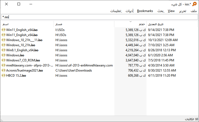Click the 8/30/2021 12:55 AM date
Viewport: 199px width, 122px height.
coord(162,70)
